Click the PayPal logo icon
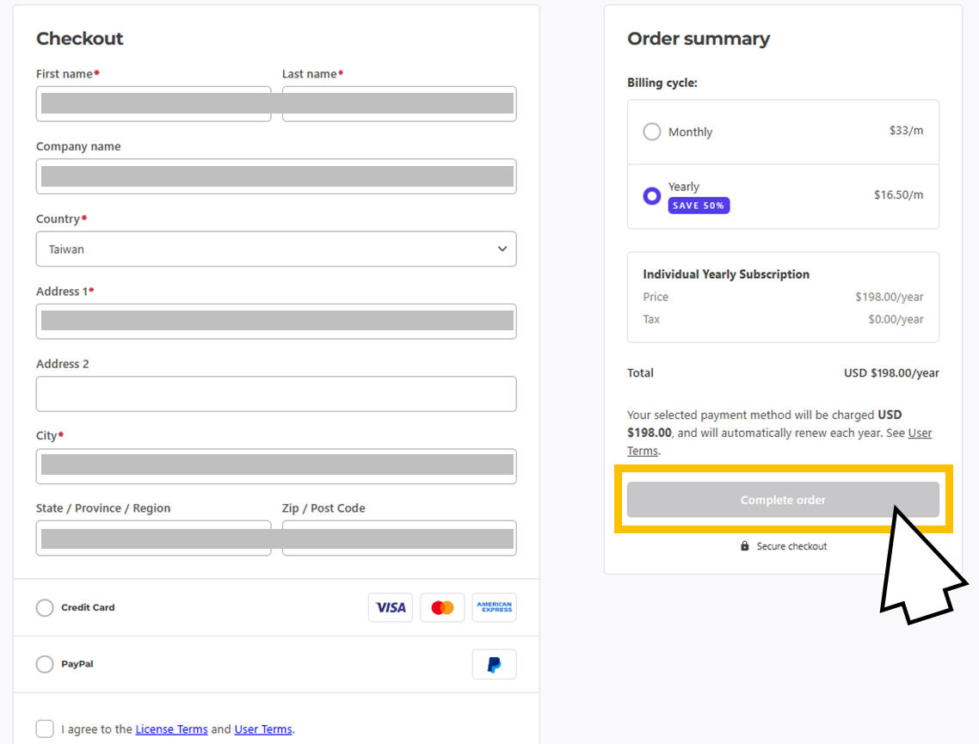The image size is (979, 744). 494,664
